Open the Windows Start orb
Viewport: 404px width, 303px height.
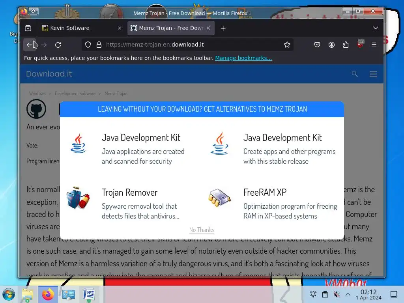(9, 294)
